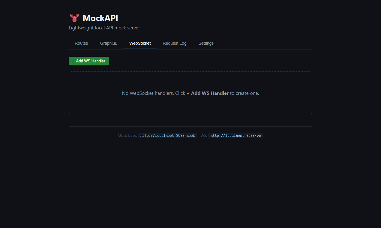Click the Mock base label in footer
Screen dimensions: 381x228
coord(127,135)
